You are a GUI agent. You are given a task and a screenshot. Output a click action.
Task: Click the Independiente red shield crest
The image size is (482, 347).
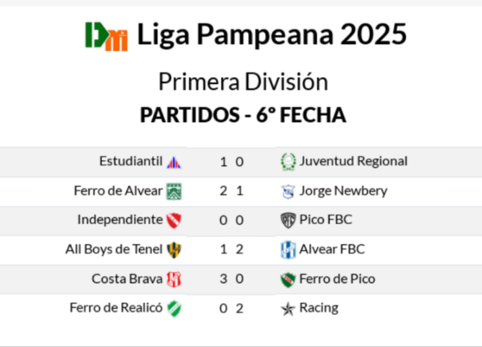[x=174, y=220]
